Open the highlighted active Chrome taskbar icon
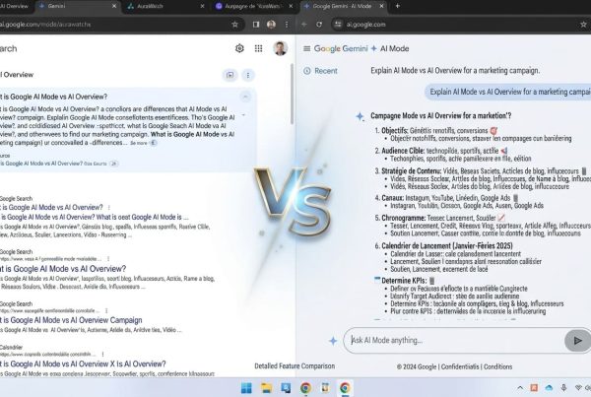This screenshot has height=397, width=591. (345, 388)
